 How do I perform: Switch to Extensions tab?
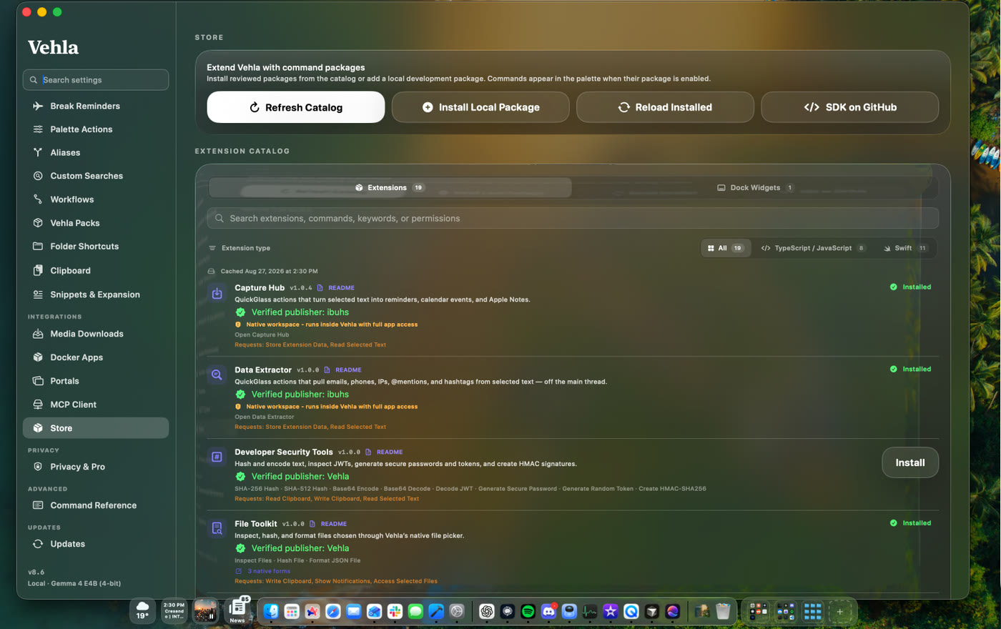tap(390, 188)
